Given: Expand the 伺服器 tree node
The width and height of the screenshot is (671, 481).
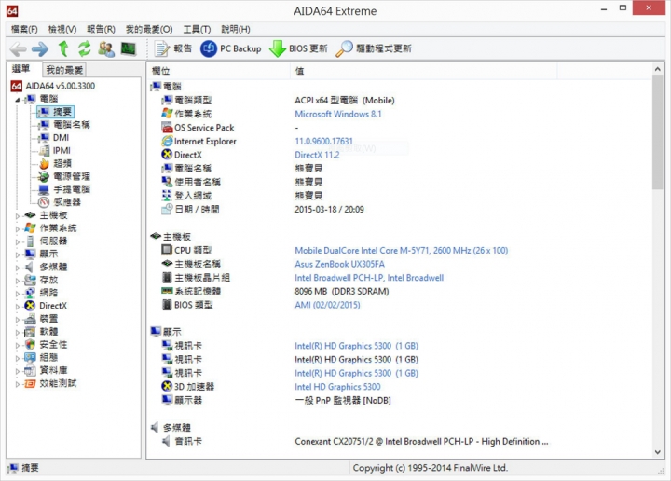Looking at the screenshot, I should pyautogui.click(x=18, y=241).
